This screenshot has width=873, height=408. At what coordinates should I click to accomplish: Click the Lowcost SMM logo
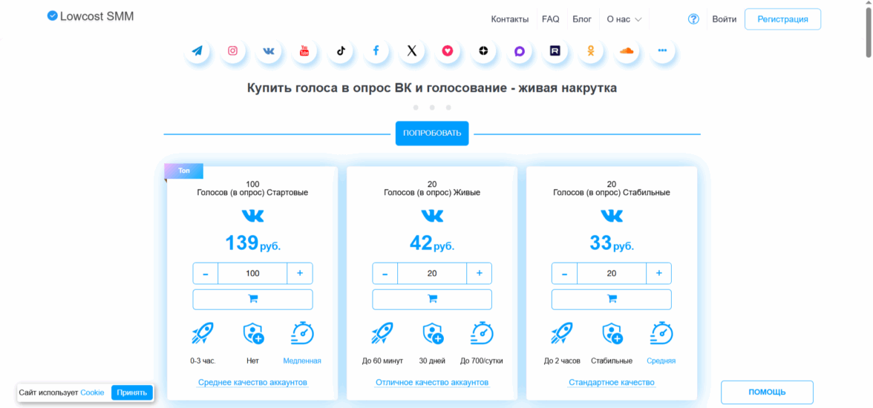point(91,16)
